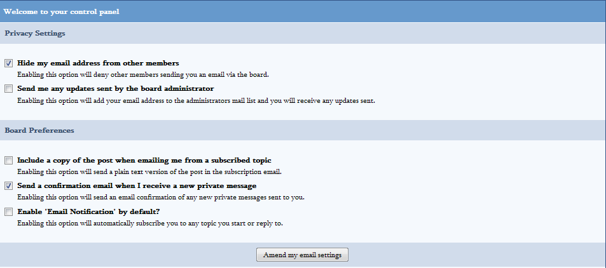Click the description about denying members sending email
The width and height of the screenshot is (606, 268).
click(x=142, y=74)
